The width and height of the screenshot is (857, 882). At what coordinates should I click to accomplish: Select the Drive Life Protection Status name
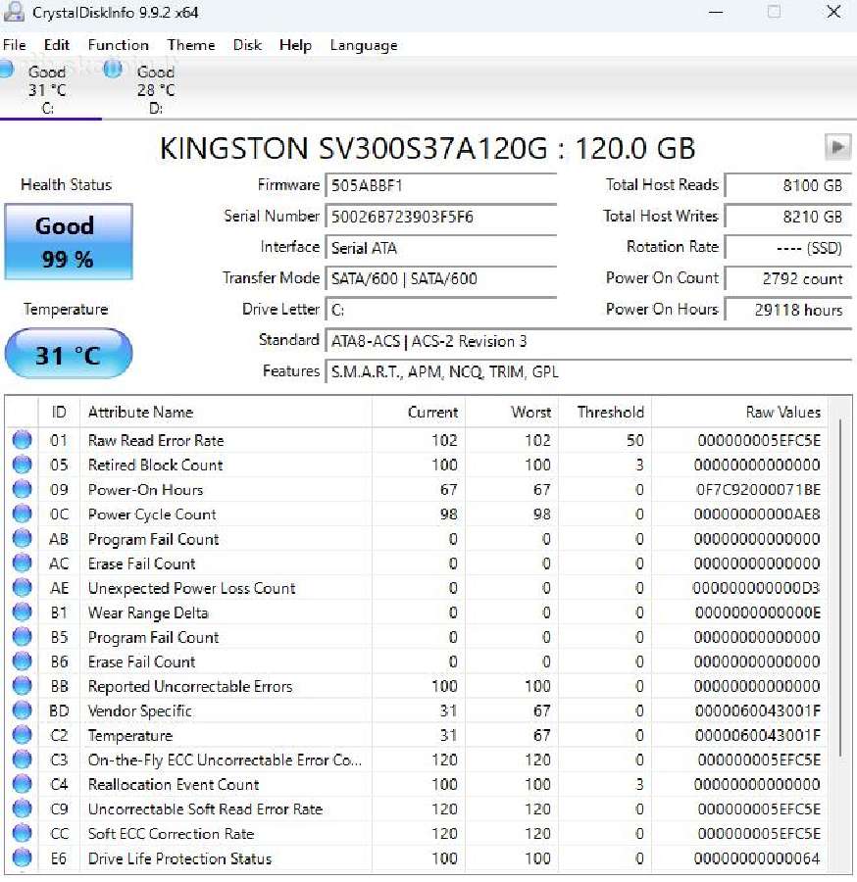[x=179, y=858]
